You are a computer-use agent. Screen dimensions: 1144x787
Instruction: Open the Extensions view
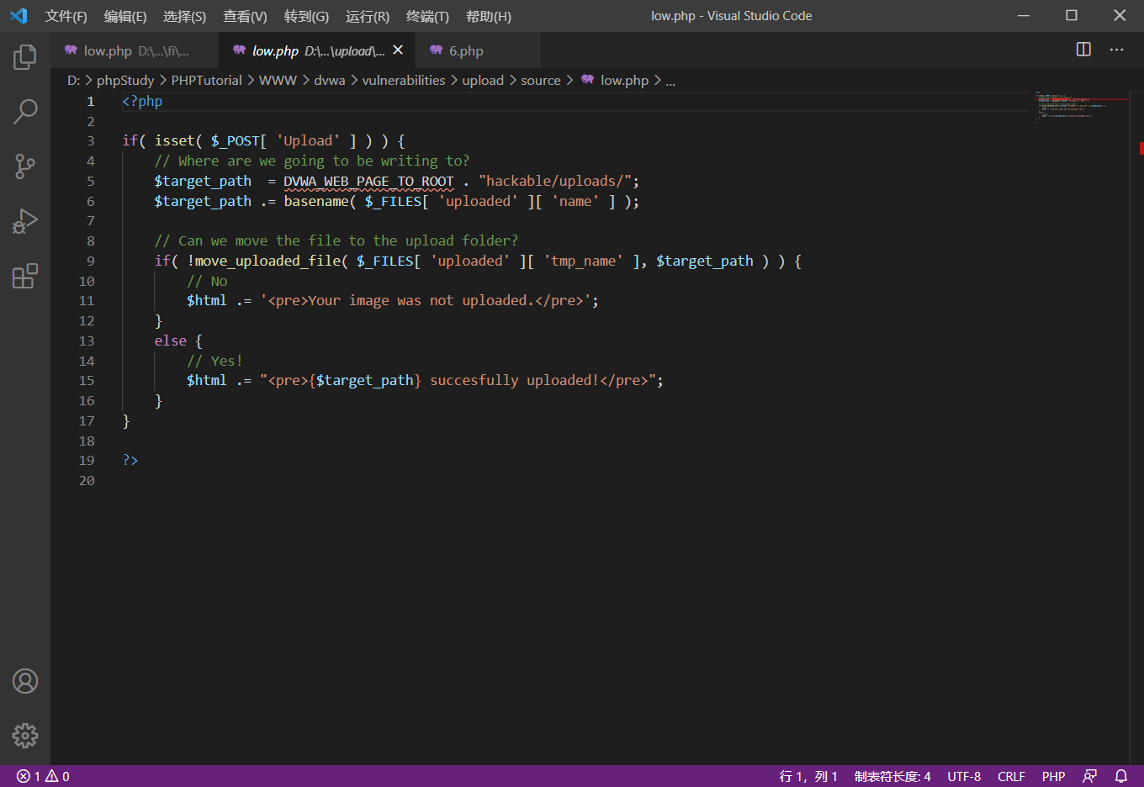point(25,276)
